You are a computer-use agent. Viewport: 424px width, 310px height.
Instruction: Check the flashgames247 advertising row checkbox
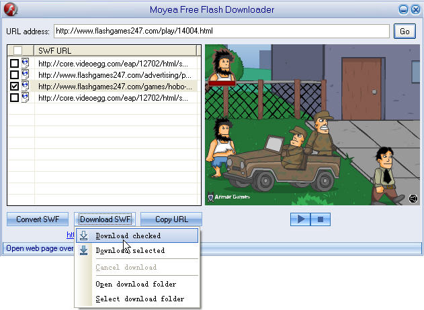[14, 74]
